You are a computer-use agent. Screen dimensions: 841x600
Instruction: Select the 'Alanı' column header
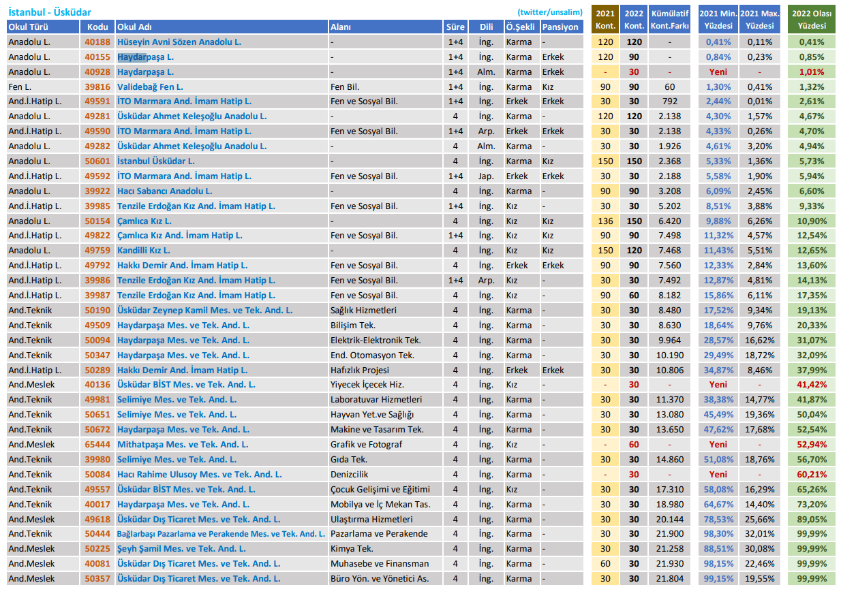(x=386, y=27)
